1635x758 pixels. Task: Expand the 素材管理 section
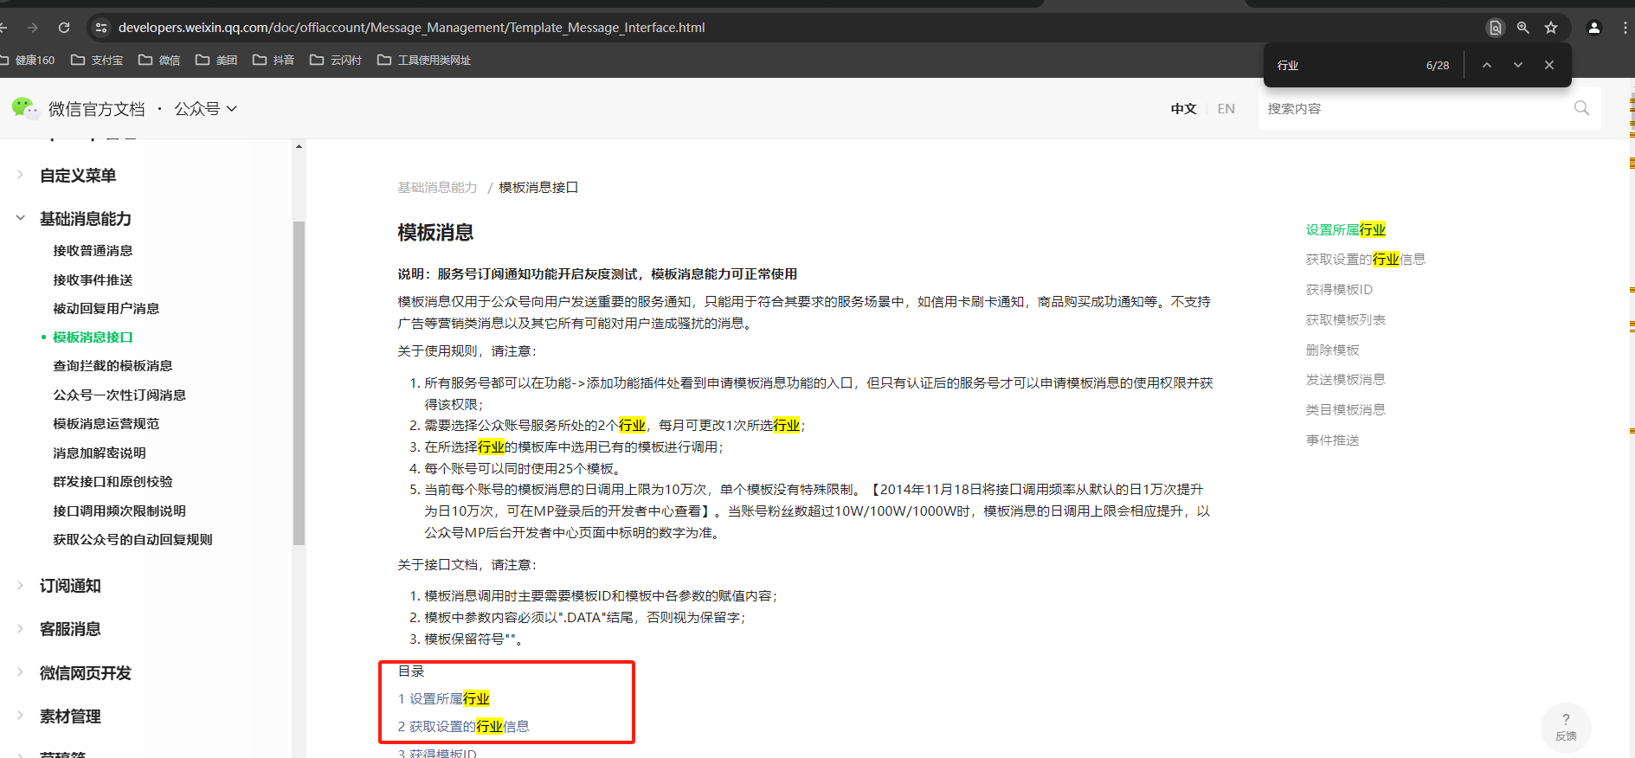click(59, 716)
